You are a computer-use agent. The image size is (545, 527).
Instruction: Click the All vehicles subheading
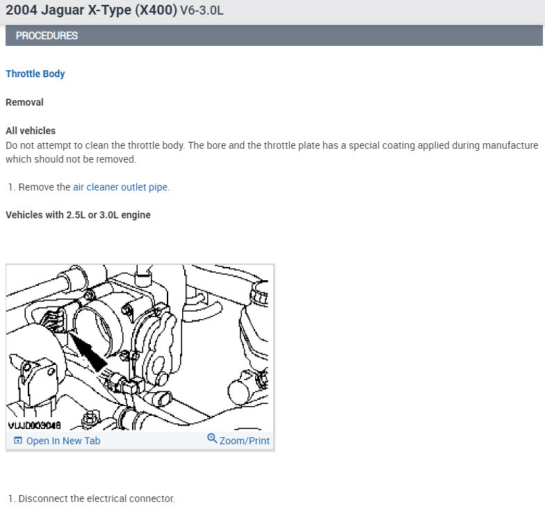pos(31,131)
